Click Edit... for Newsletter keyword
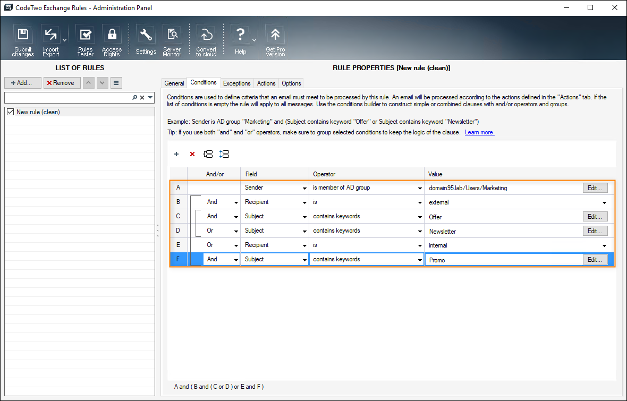The width and height of the screenshot is (627, 401). point(595,231)
